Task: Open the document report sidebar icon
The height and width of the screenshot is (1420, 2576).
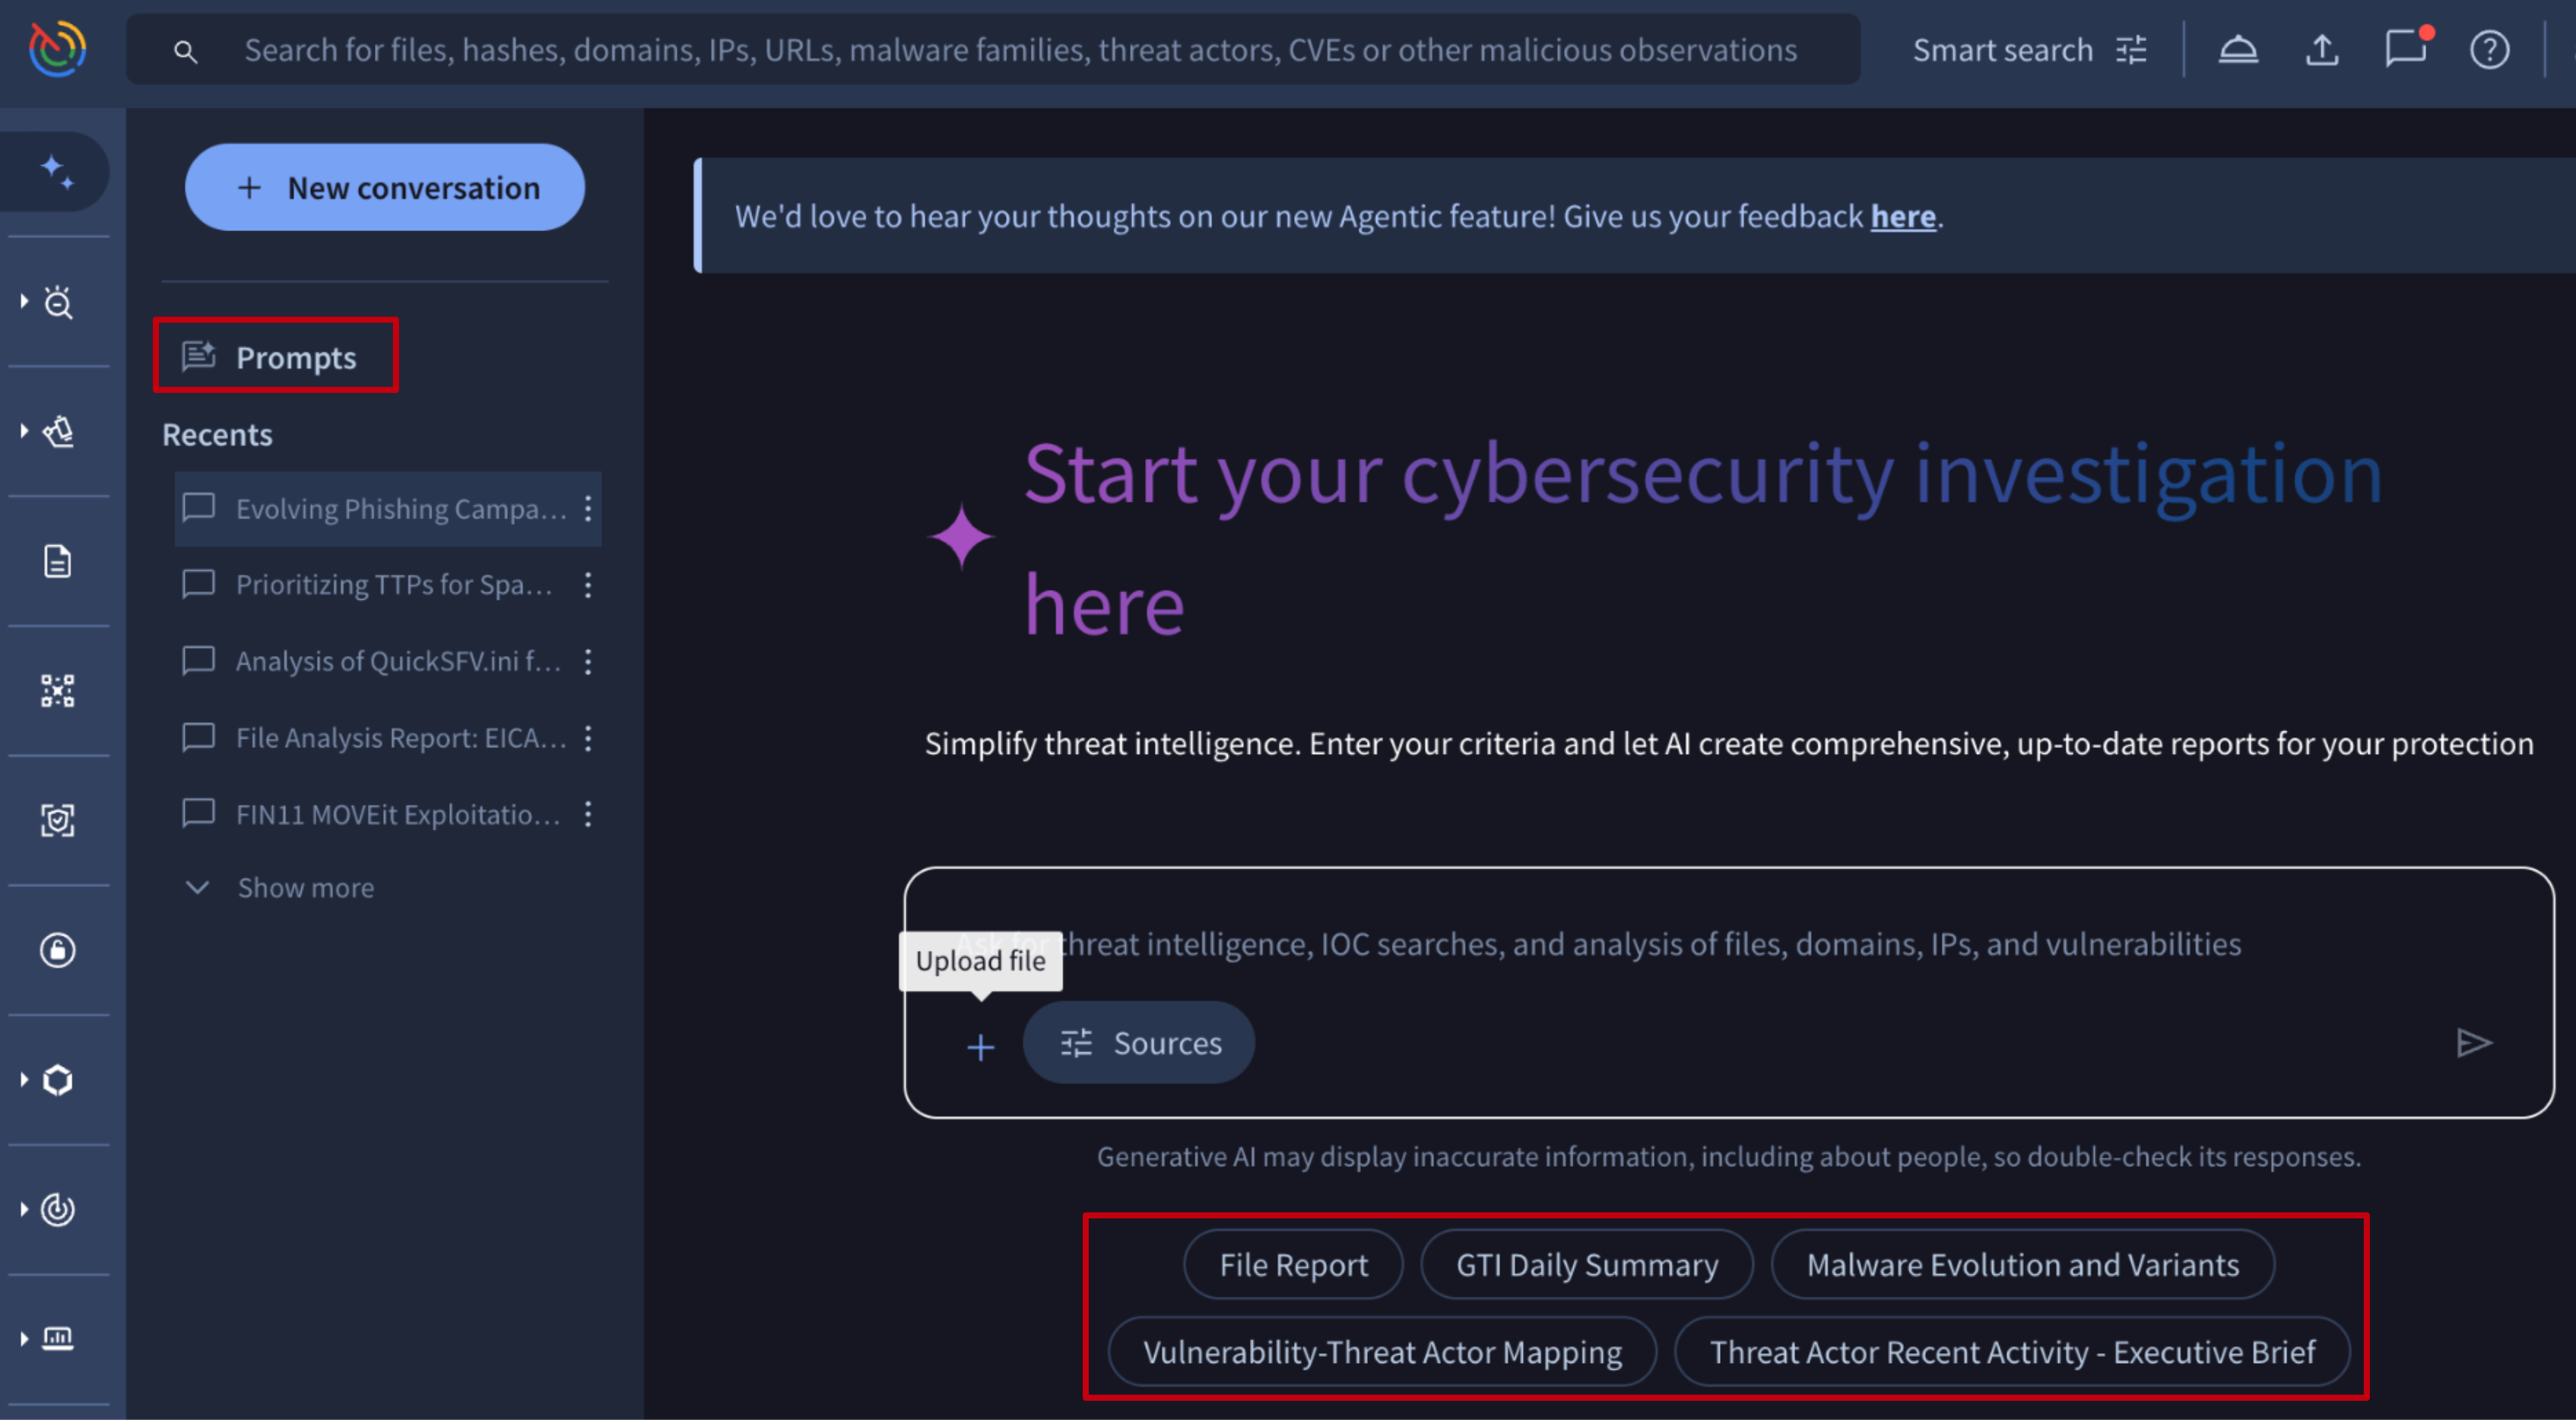Action: pyautogui.click(x=57, y=561)
